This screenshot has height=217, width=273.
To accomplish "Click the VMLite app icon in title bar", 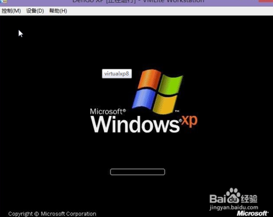I will click(x=3, y=1).
